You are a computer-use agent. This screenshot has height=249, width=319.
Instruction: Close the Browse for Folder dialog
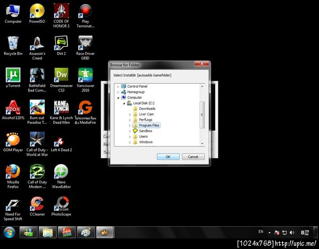click(x=202, y=64)
